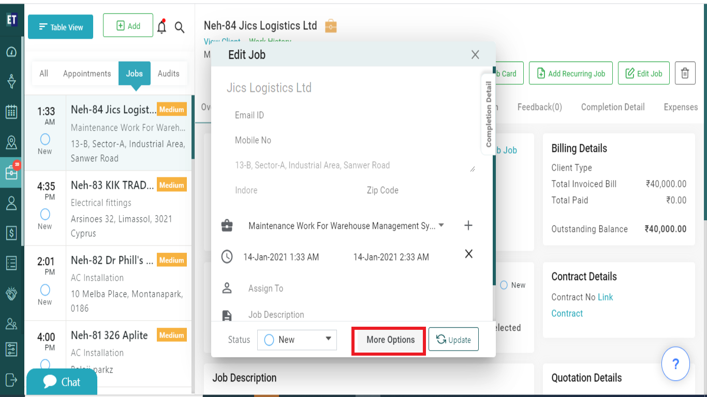Screen dimensions: 707x397
Task: Click the ET logo
Action: [11, 20]
